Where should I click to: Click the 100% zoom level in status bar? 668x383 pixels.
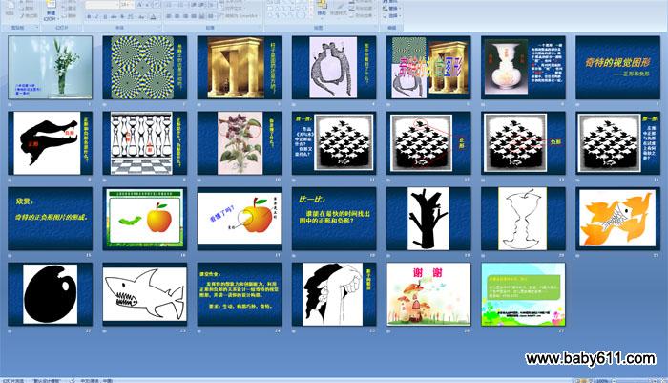601,380
